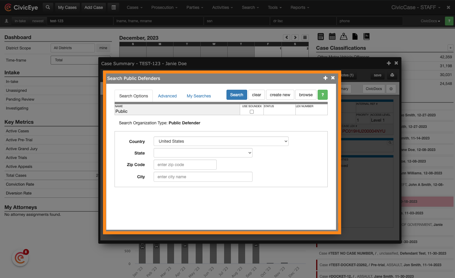Expand the Case Summary window with the plus icon

tap(389, 63)
